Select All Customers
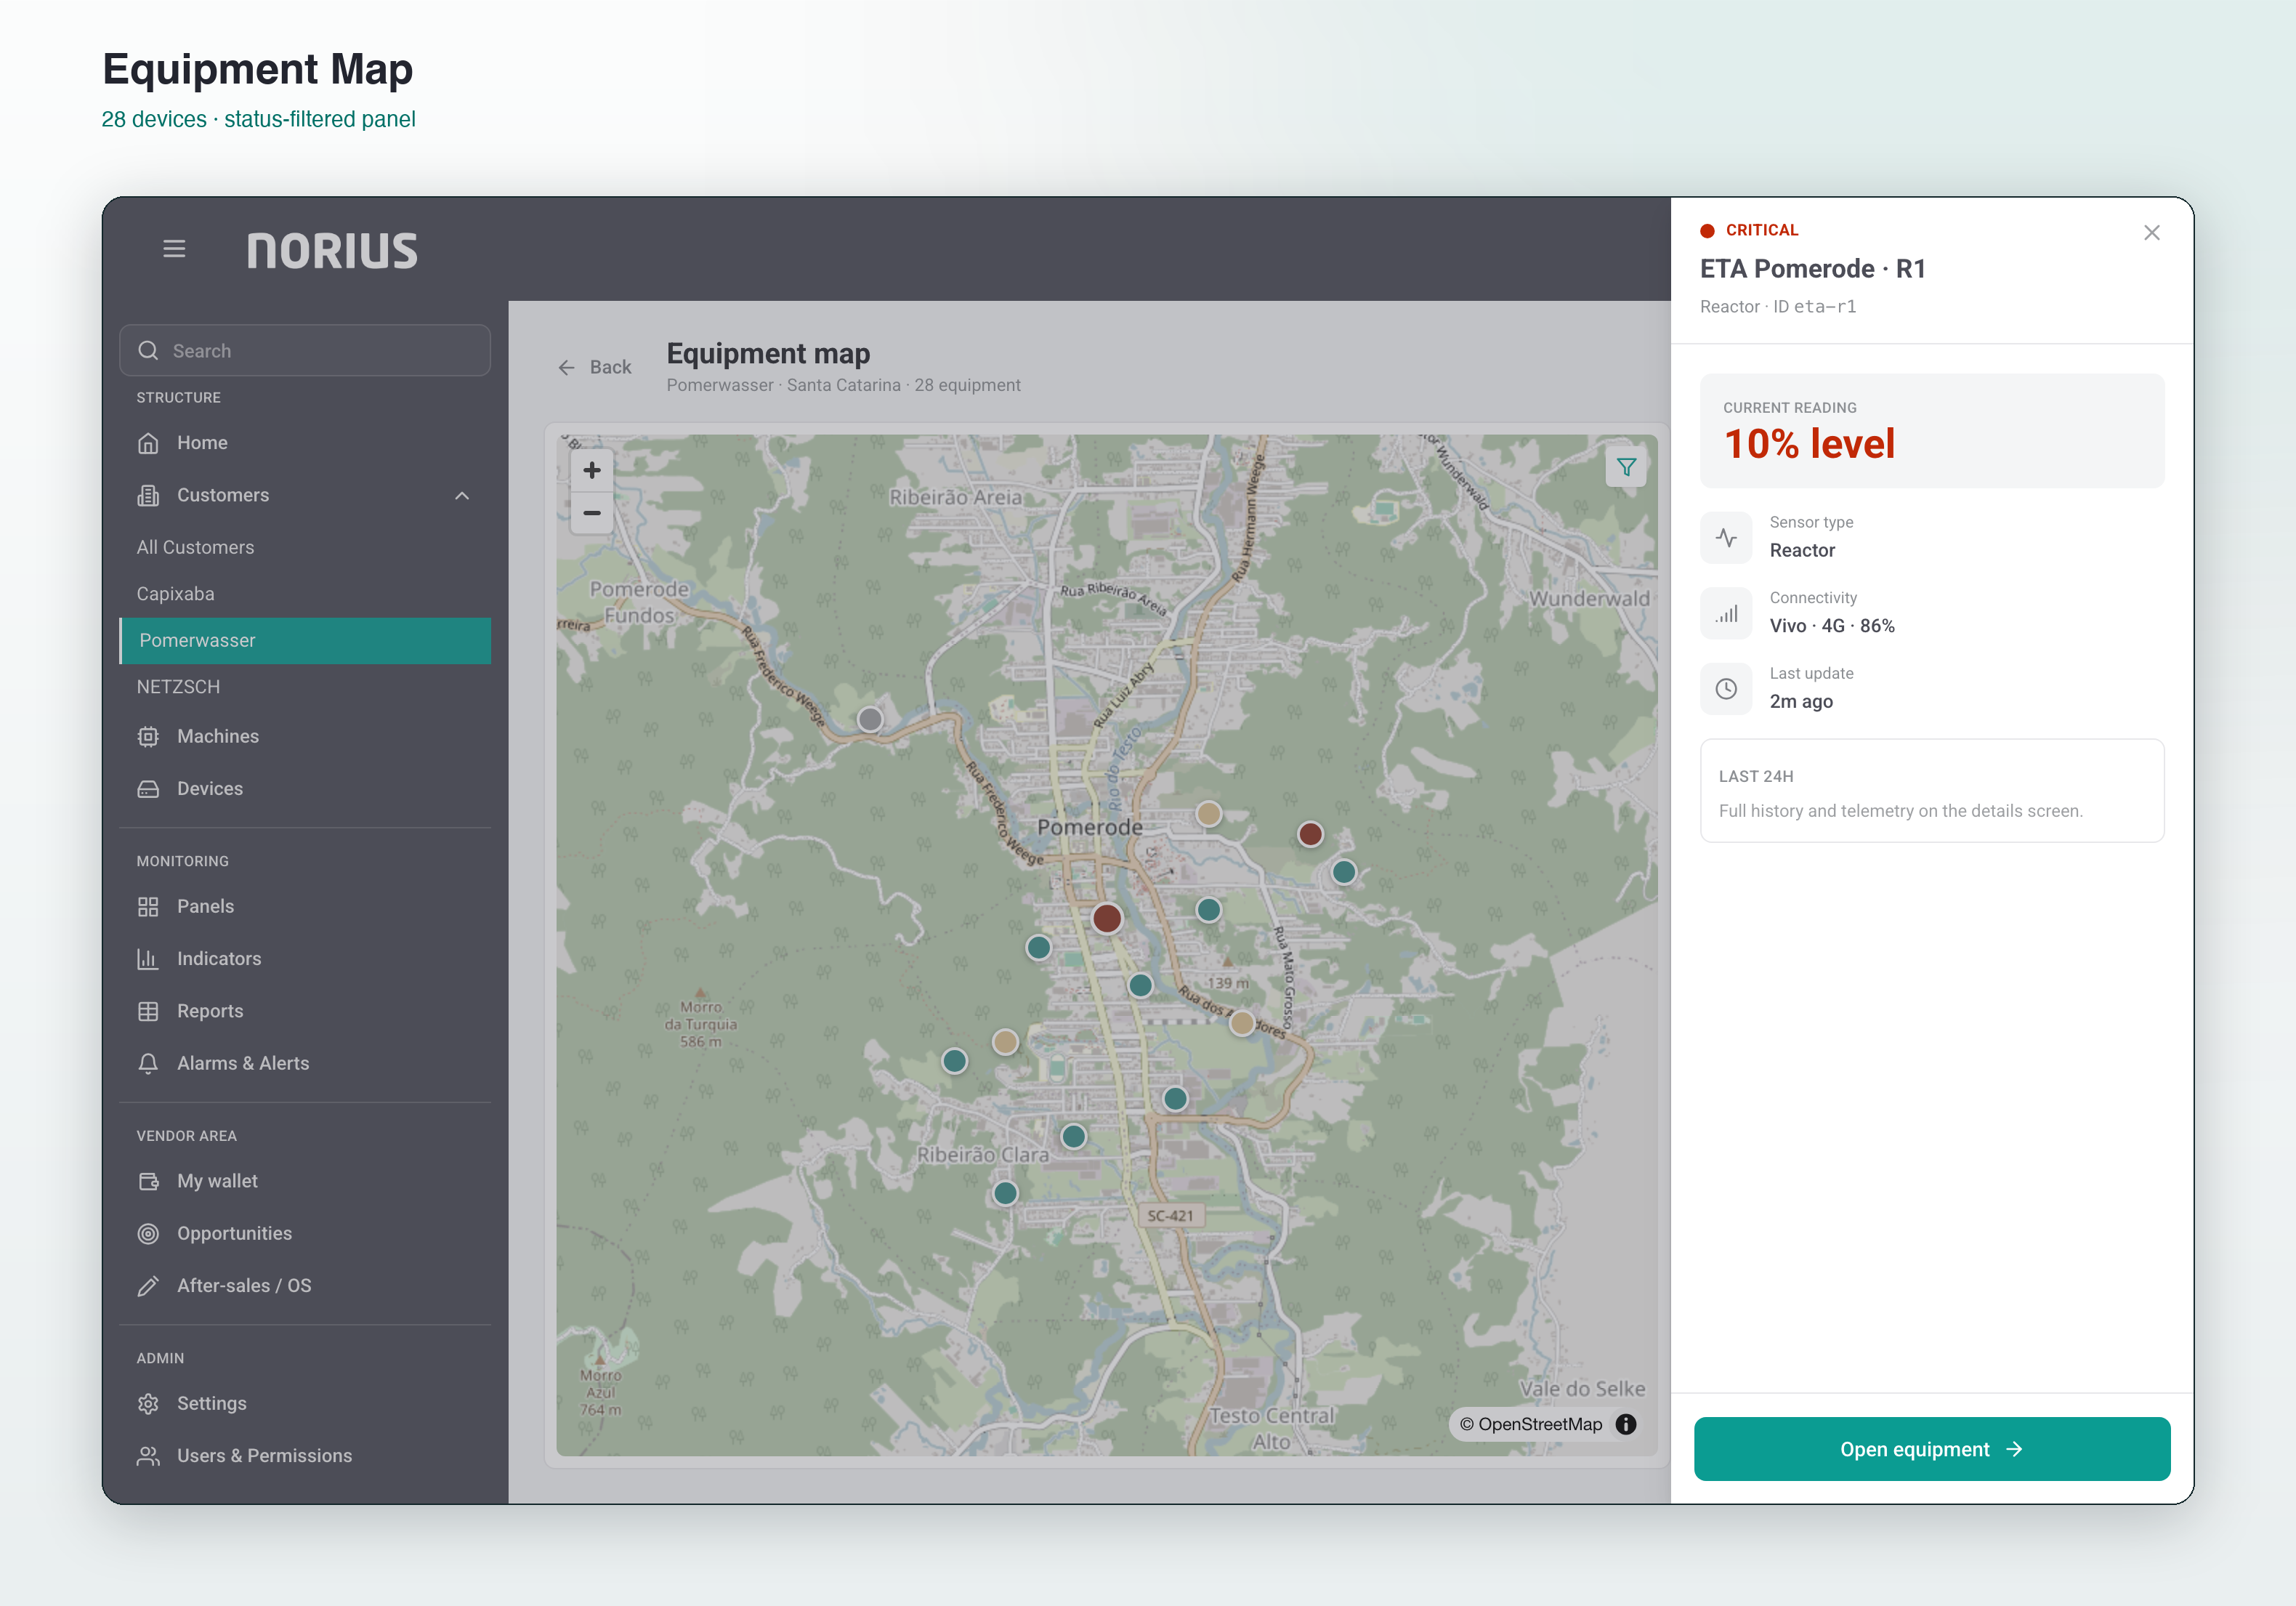This screenshot has height=1606, width=2296. point(305,548)
